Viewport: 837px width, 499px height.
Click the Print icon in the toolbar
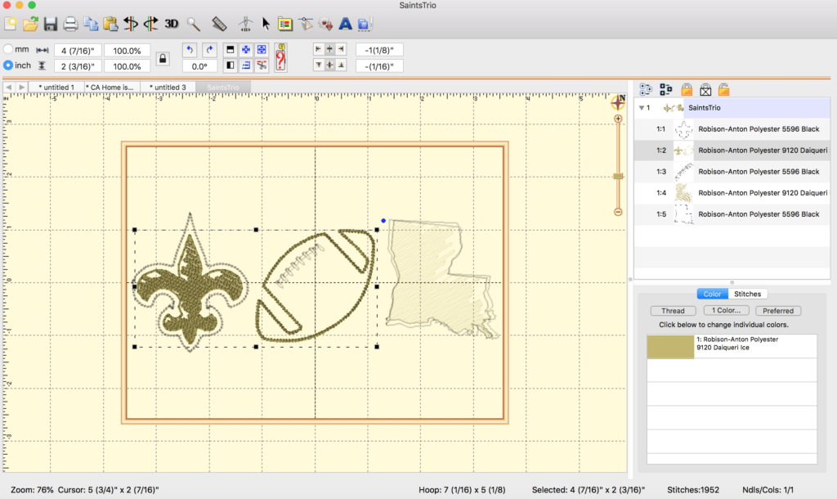point(70,24)
